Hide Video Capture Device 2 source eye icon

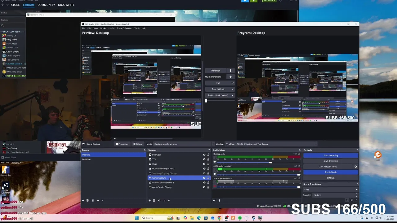pyautogui.click(x=204, y=182)
